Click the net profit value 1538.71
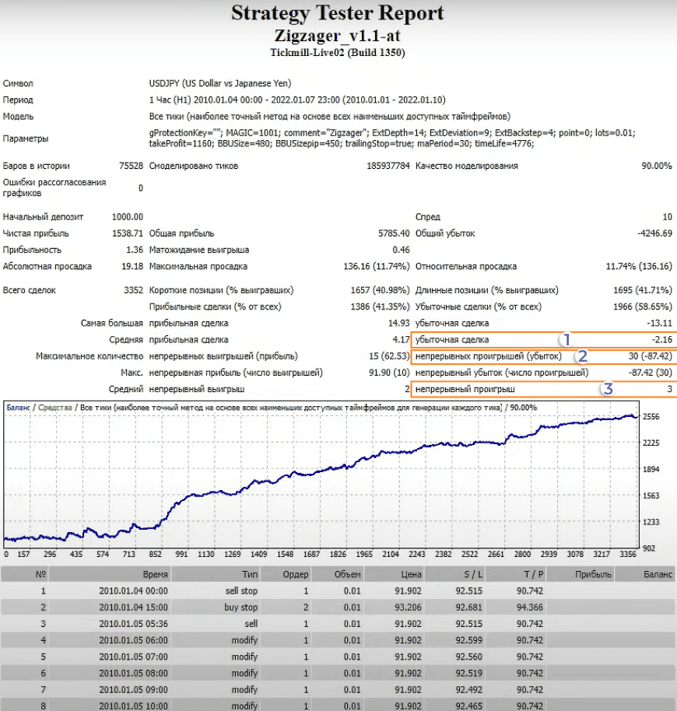The height and width of the screenshot is (711, 677). point(128,233)
